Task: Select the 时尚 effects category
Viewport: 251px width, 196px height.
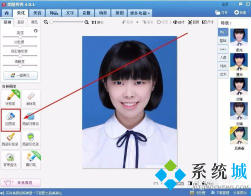Action: click(x=223, y=66)
